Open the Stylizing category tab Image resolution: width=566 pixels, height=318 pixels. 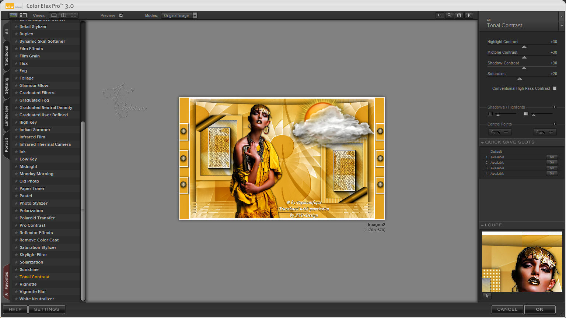pos(6,86)
